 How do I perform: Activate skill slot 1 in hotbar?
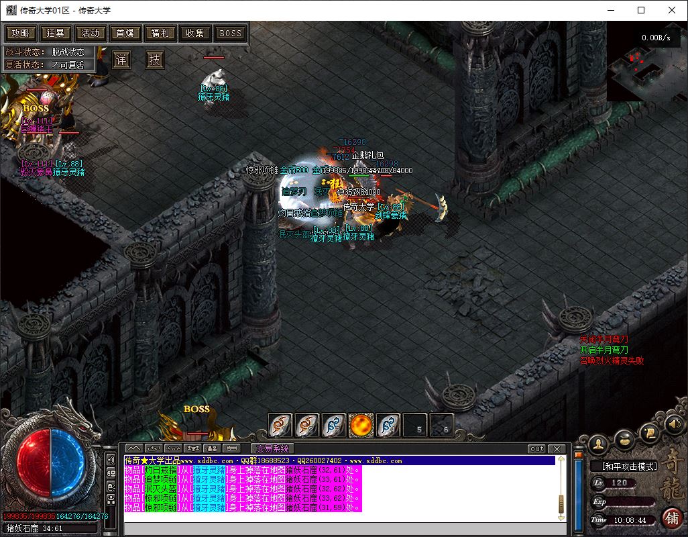point(280,426)
